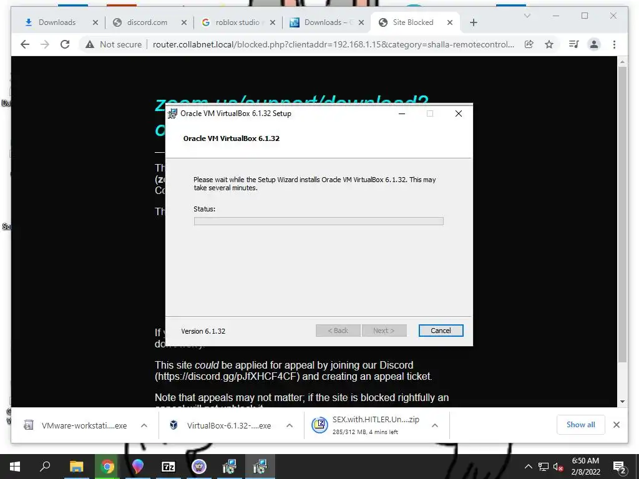This screenshot has width=639, height=479.
Task: Bookmark this page with the star
Action: (x=549, y=44)
